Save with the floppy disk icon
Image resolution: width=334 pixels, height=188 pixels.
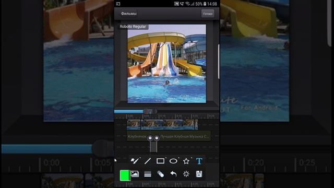(x=199, y=174)
